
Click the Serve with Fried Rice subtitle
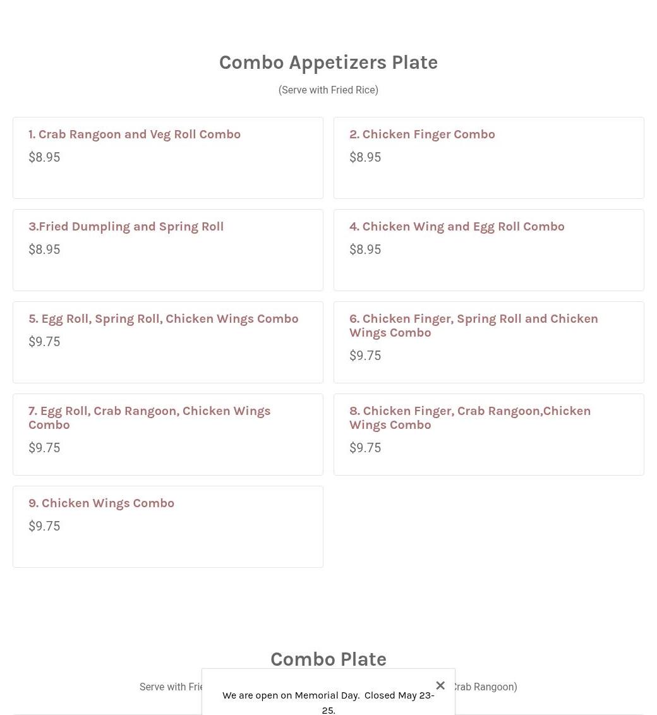point(328,90)
